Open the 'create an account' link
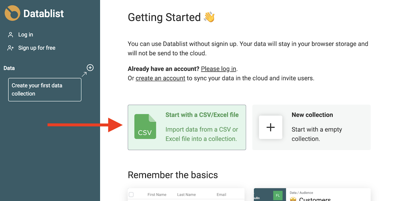397x201 pixels. coord(160,78)
